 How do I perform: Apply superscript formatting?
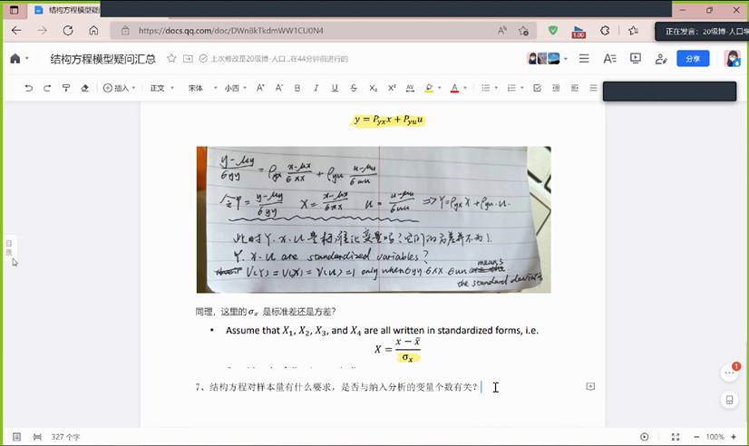392,88
